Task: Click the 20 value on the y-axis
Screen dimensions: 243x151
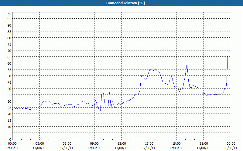Action: [x=9, y=114]
